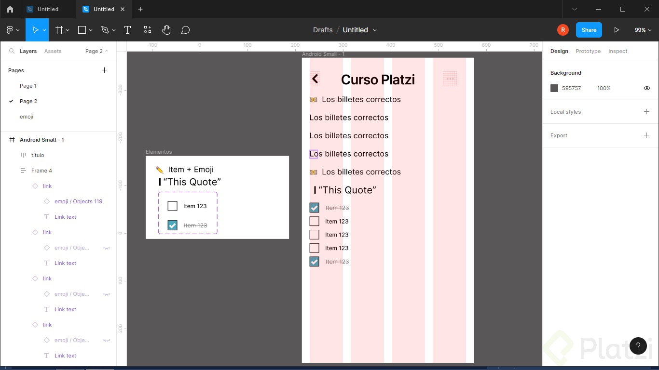This screenshot has height=370, width=659.
Task: Show the hidden emoji layer under fourth link
Action: [107, 340]
